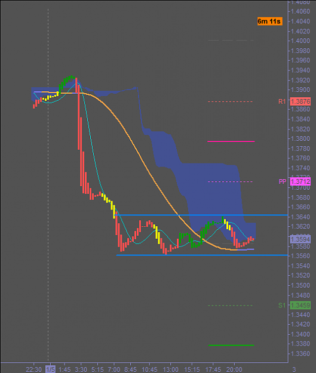Select the dashed red R1 level line
Screen dimensions: 316x373
coord(230,101)
